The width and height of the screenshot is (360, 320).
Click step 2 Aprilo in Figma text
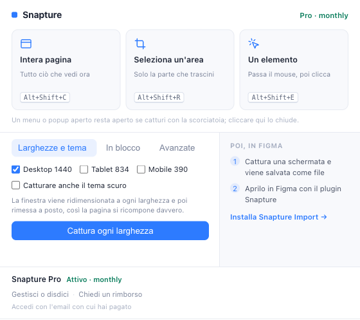coord(293,194)
